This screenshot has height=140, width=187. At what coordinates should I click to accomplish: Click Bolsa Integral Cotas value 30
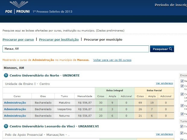coord(101,103)
